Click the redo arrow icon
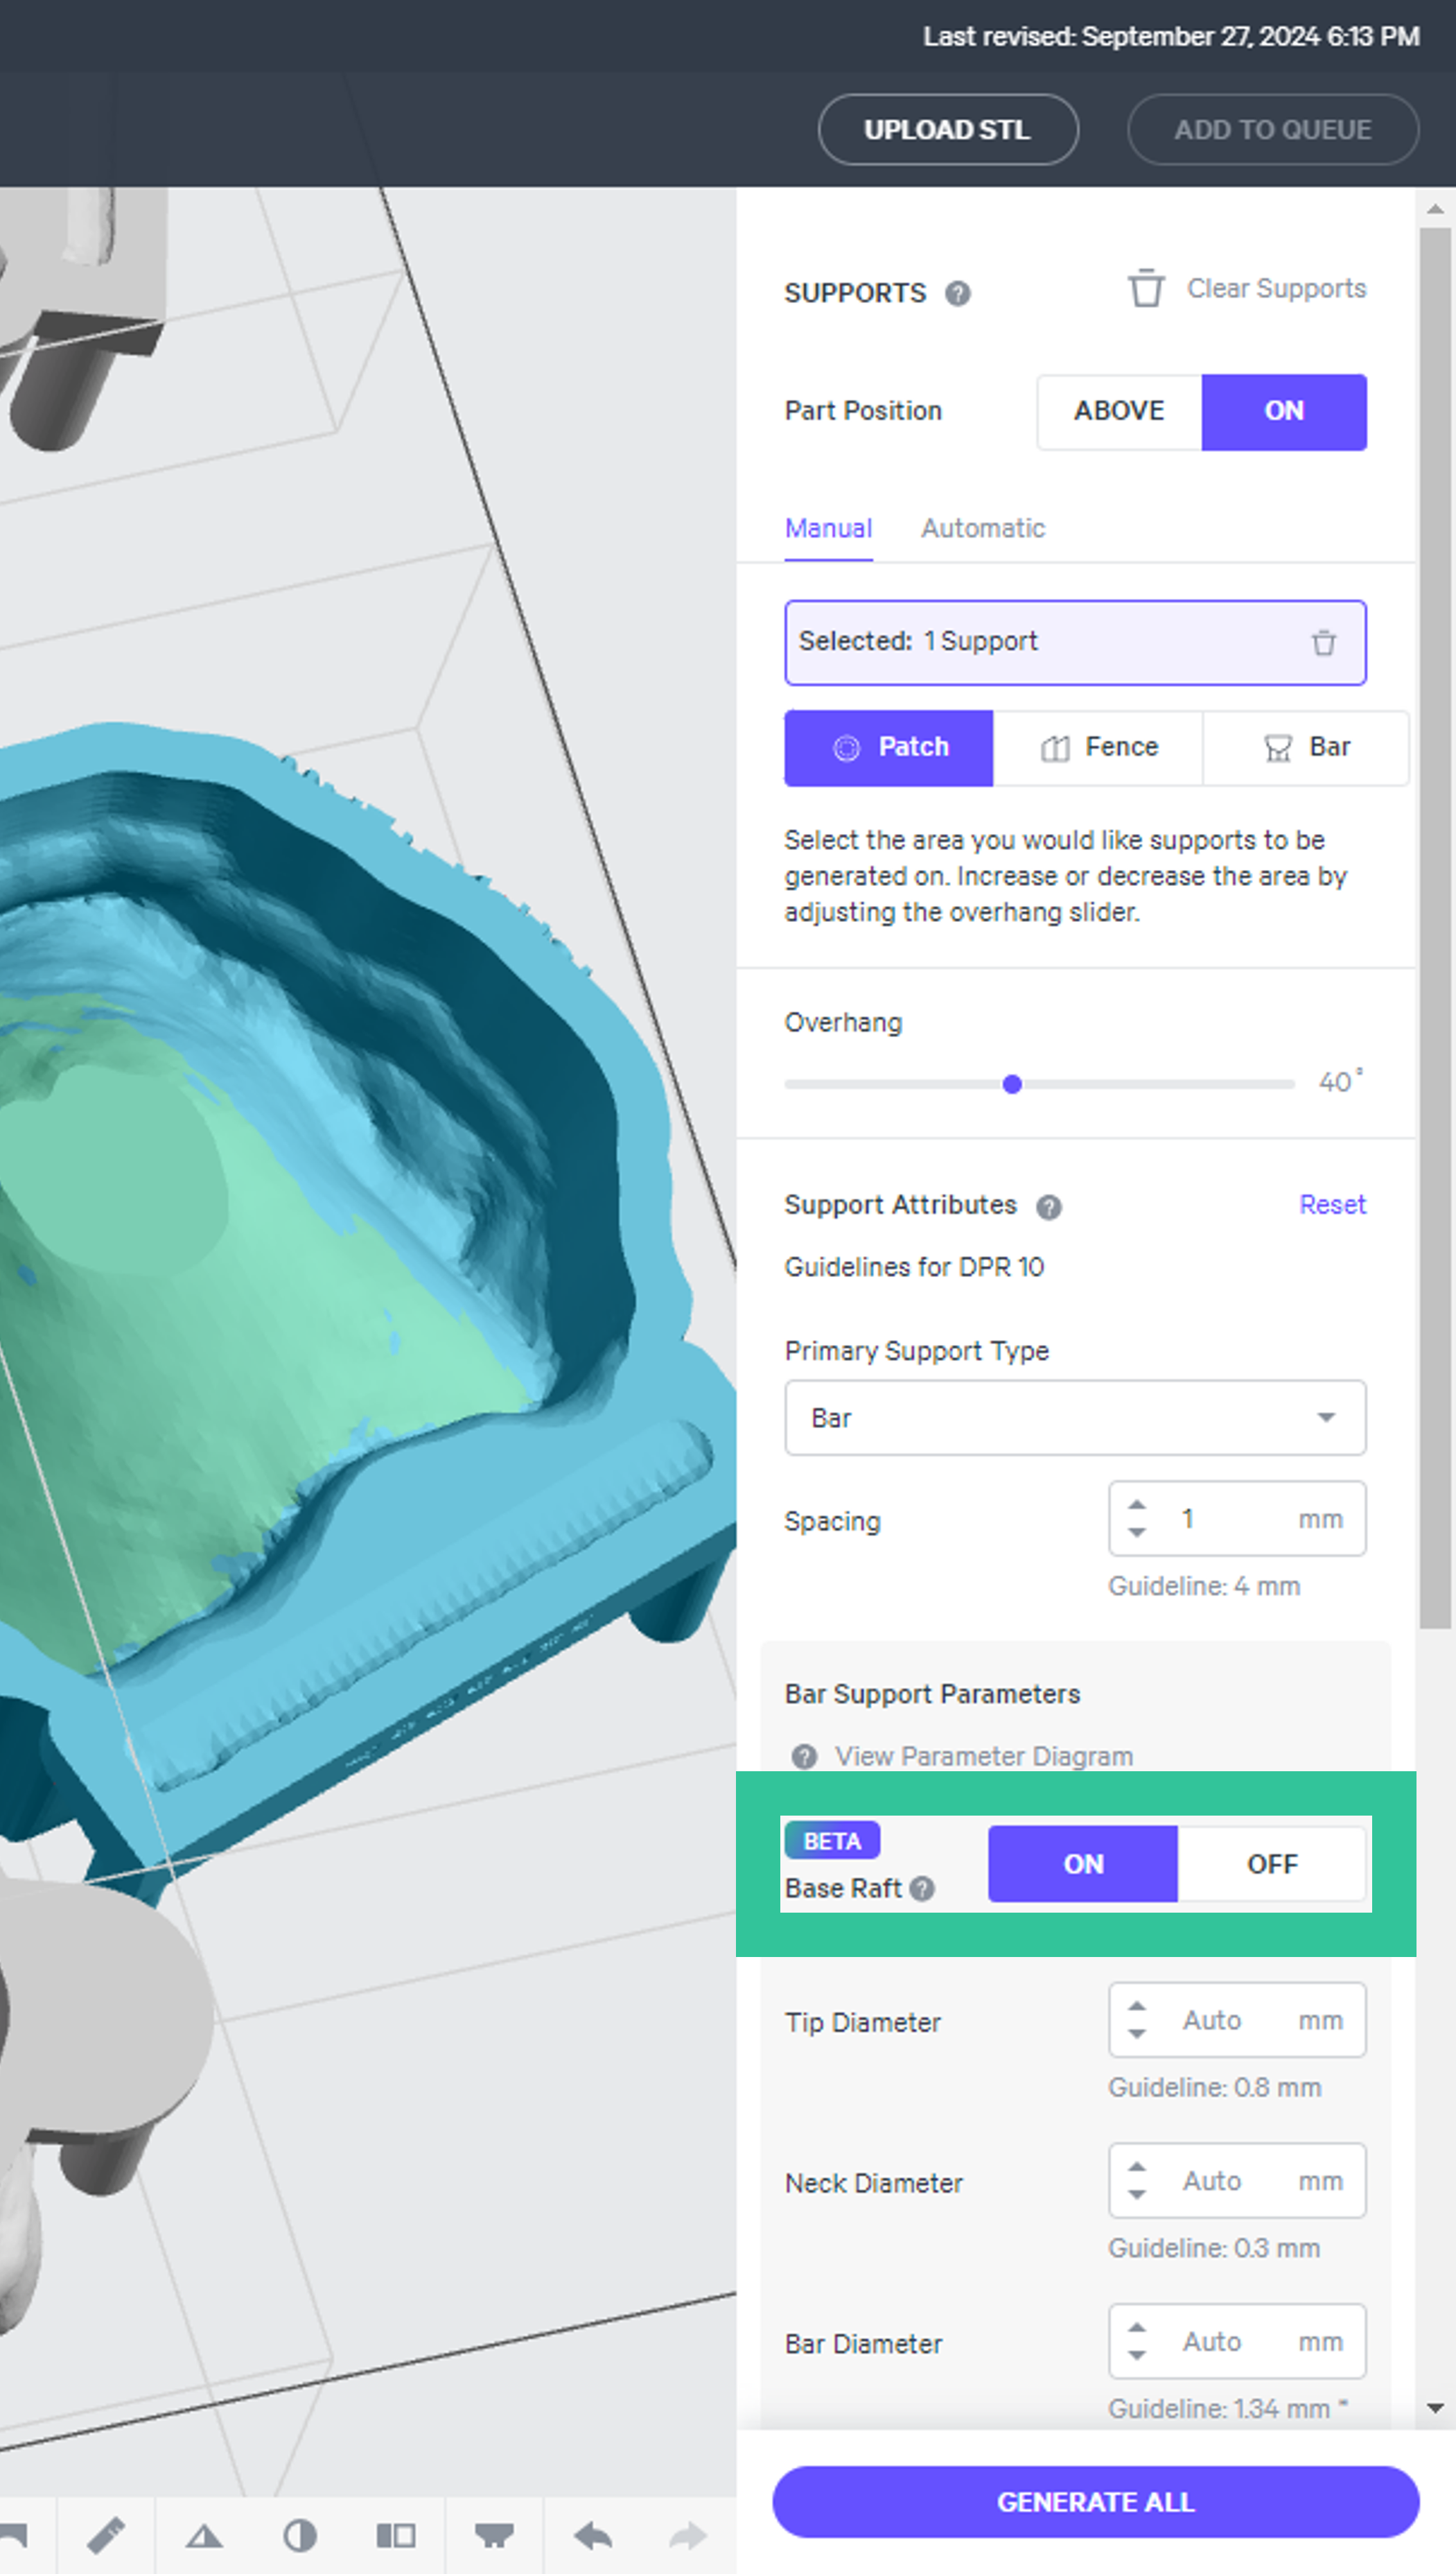 point(688,2535)
